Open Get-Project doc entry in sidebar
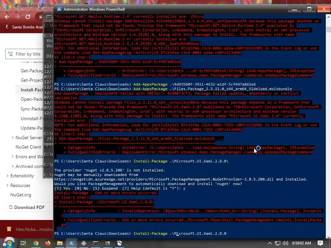 pyautogui.click(x=32, y=80)
